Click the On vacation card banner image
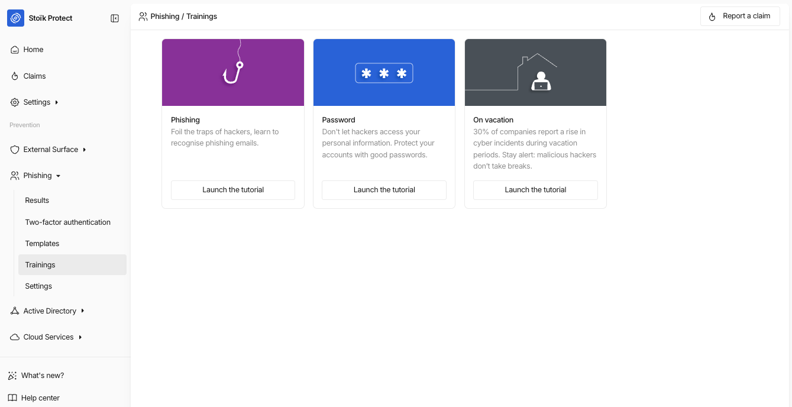 click(x=535, y=73)
